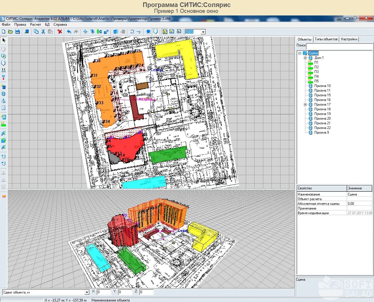
Task: Open the zoom percentage dropdown
Action: coord(203,32)
